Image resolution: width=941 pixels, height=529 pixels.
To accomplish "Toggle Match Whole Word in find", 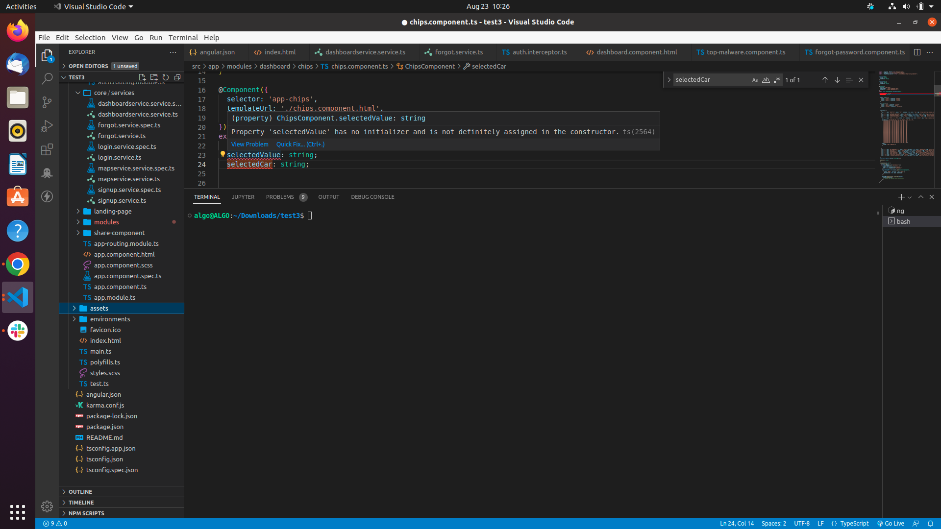I will tap(766, 80).
